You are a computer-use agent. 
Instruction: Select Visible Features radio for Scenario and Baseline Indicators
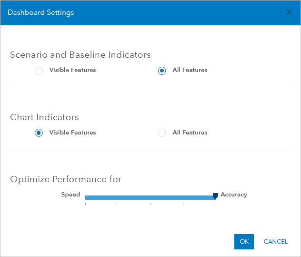[39, 71]
